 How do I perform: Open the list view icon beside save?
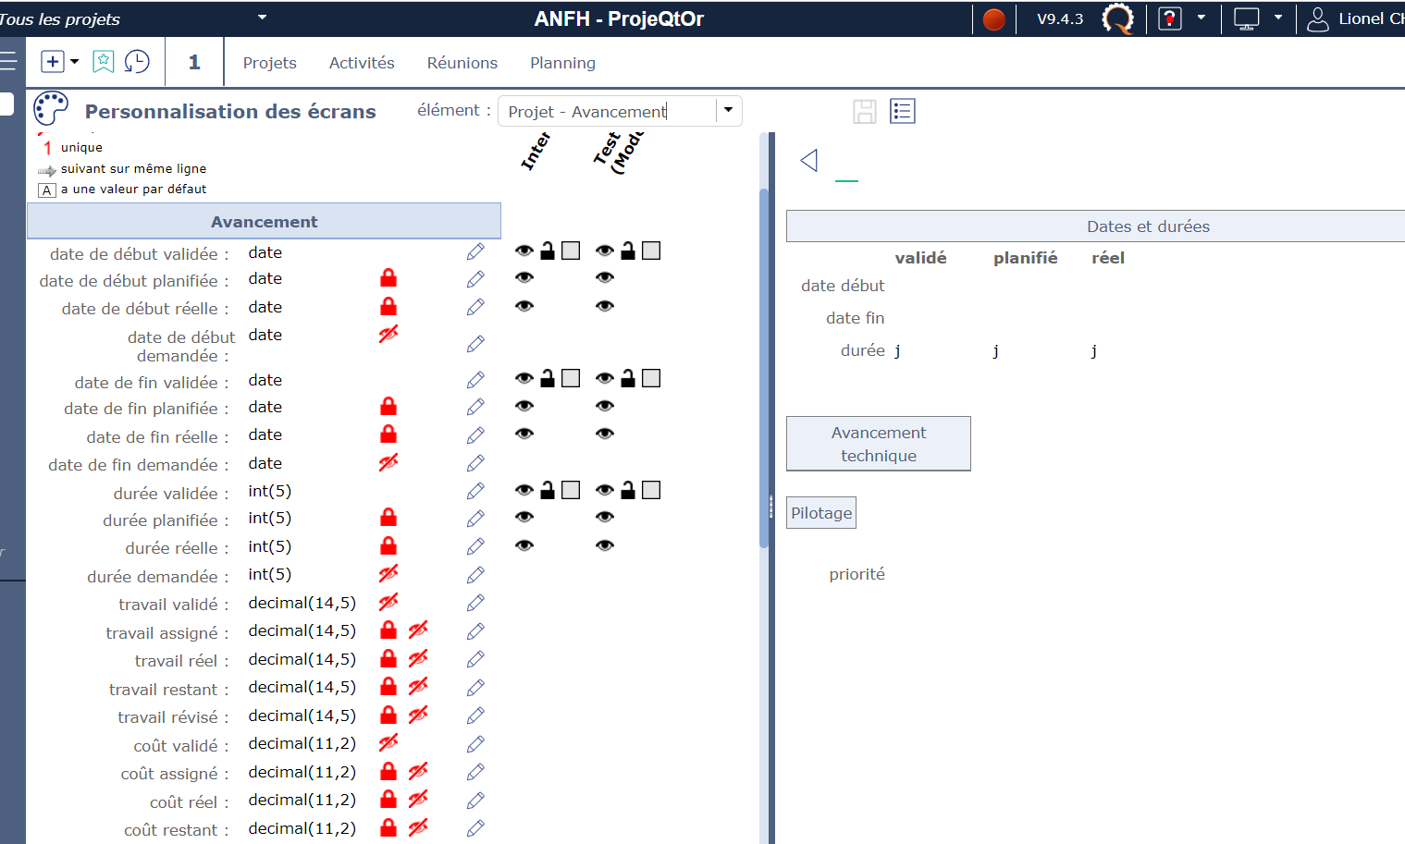[902, 112]
